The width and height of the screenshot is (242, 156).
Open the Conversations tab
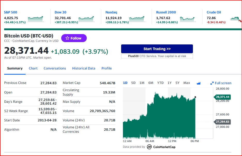[55, 68]
